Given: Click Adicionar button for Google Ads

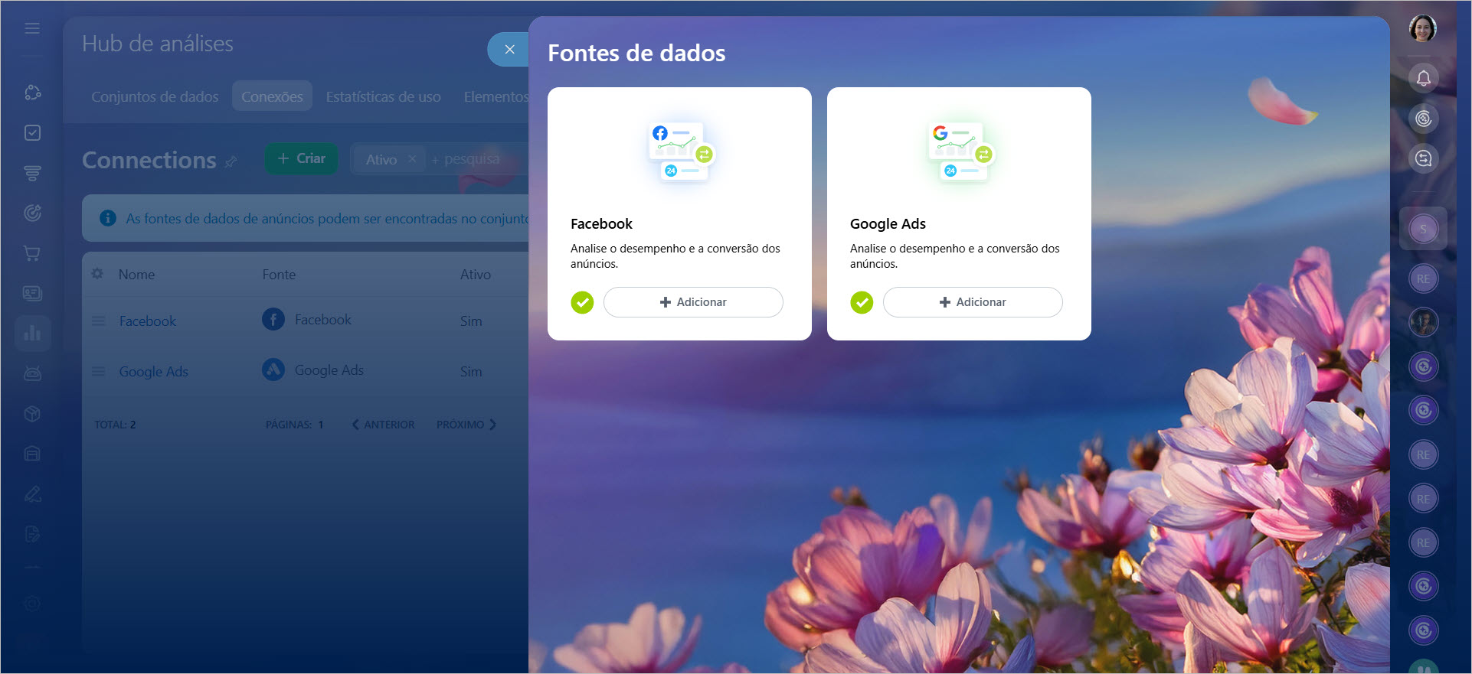Looking at the screenshot, I should pyautogui.click(x=973, y=302).
